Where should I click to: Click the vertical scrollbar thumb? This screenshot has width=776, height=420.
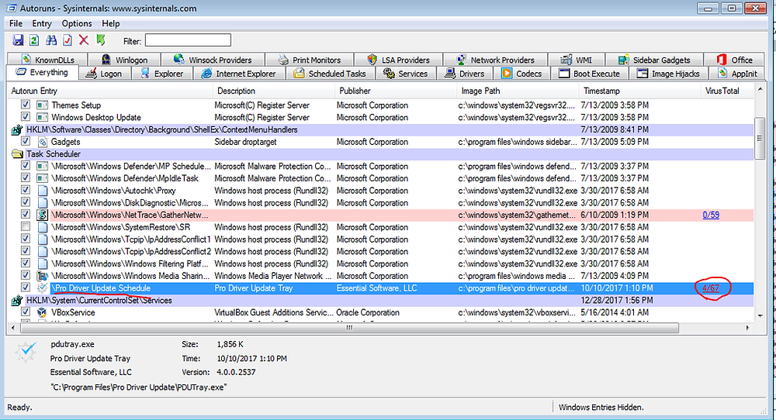click(760, 139)
